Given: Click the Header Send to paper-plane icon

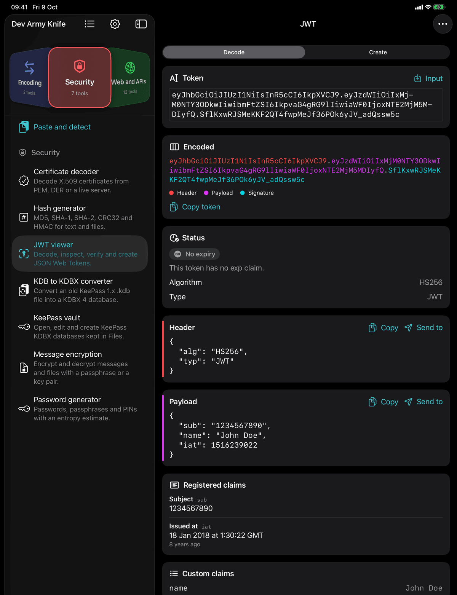Looking at the screenshot, I should click(408, 328).
